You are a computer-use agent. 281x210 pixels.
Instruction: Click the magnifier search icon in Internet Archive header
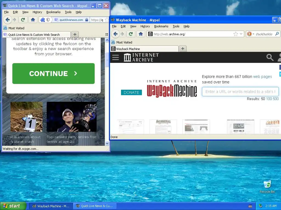coord(270,57)
